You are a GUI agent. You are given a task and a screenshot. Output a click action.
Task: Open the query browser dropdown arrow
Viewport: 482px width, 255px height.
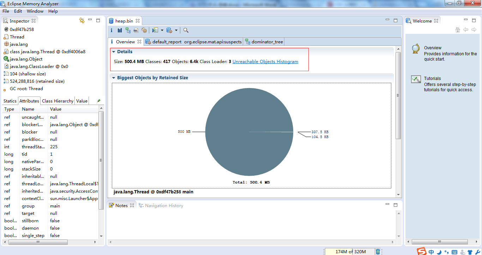[x=176, y=30]
